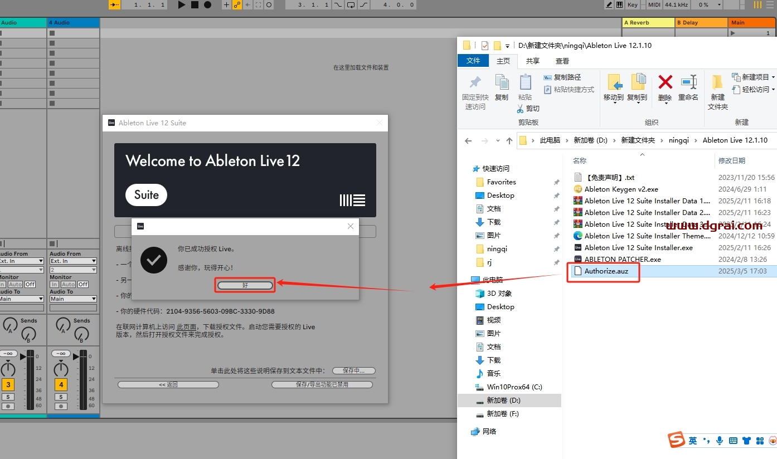The width and height of the screenshot is (777, 459).
Task: Select Authorize.auz file in Explorer
Action: (x=606, y=271)
